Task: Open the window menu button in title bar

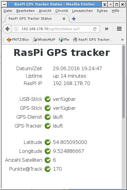Action: (4, 4)
